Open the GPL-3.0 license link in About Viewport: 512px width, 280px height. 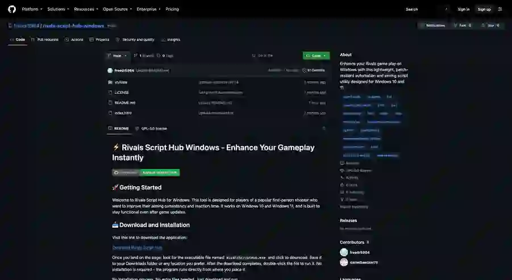pyautogui.click(x=356, y=170)
